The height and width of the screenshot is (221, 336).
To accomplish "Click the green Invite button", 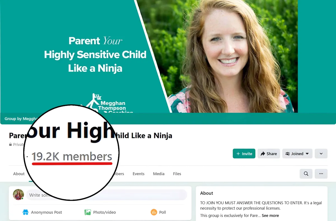I will pyautogui.click(x=244, y=154).
